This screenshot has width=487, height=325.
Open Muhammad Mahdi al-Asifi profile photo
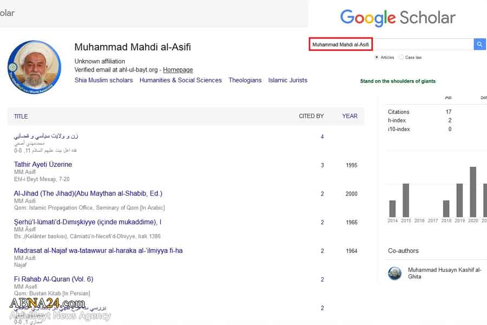[34, 67]
